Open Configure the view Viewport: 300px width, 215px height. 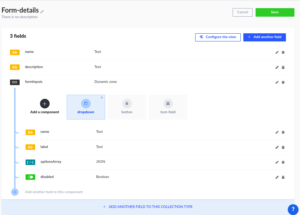(218, 37)
